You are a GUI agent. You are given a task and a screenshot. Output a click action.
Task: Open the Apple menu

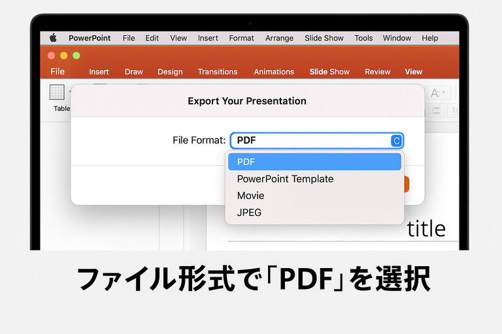53,38
